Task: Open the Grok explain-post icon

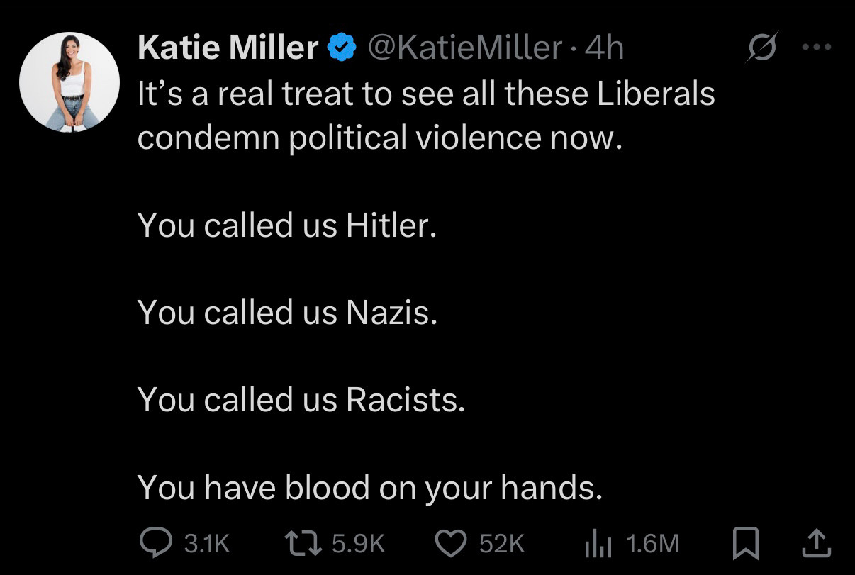Action: click(x=761, y=48)
